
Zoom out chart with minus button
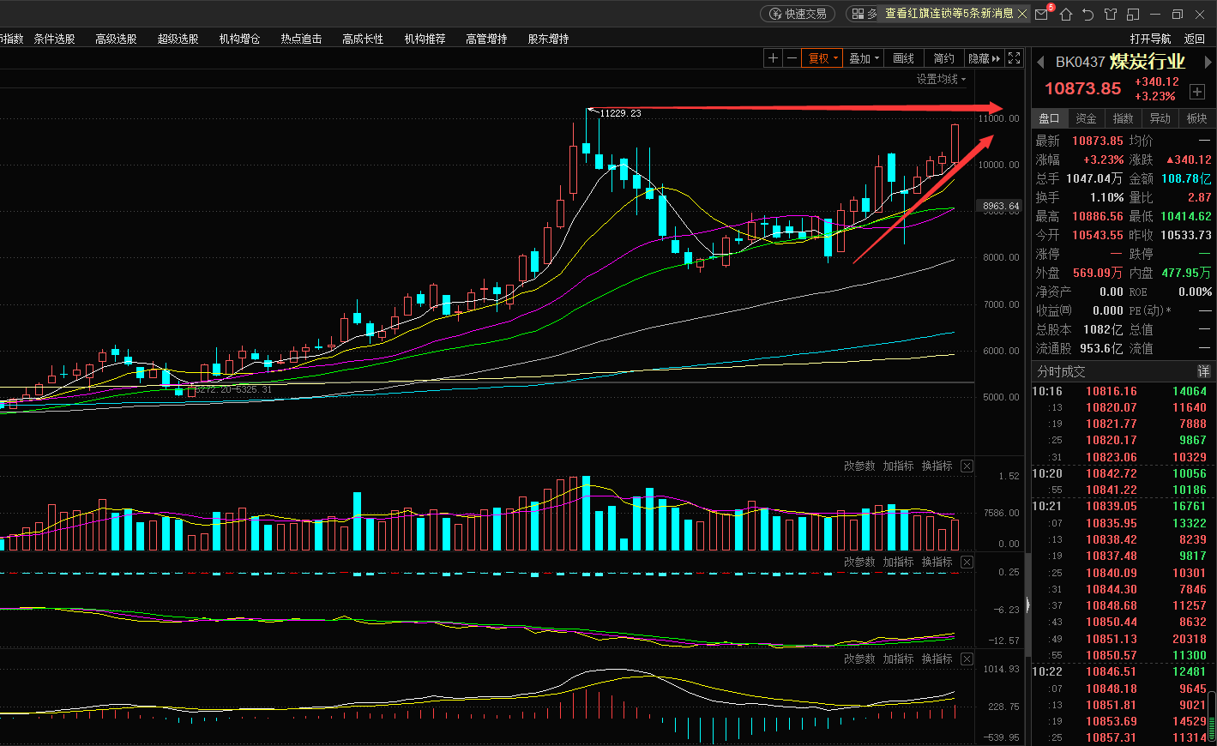click(x=792, y=58)
